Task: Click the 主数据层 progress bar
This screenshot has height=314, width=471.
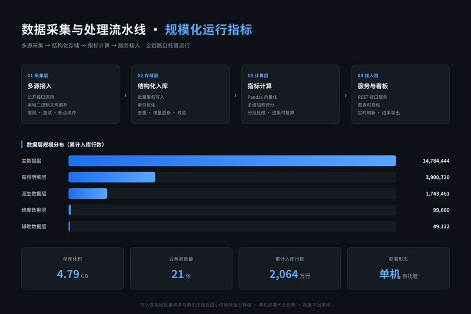Action: pos(232,161)
